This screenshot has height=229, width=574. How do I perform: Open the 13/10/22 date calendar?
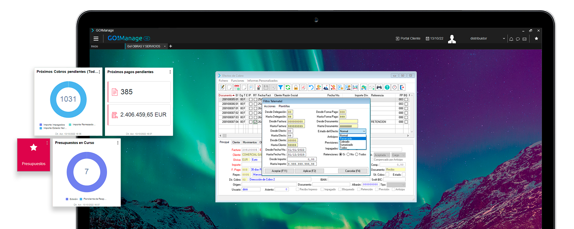pyautogui.click(x=434, y=39)
